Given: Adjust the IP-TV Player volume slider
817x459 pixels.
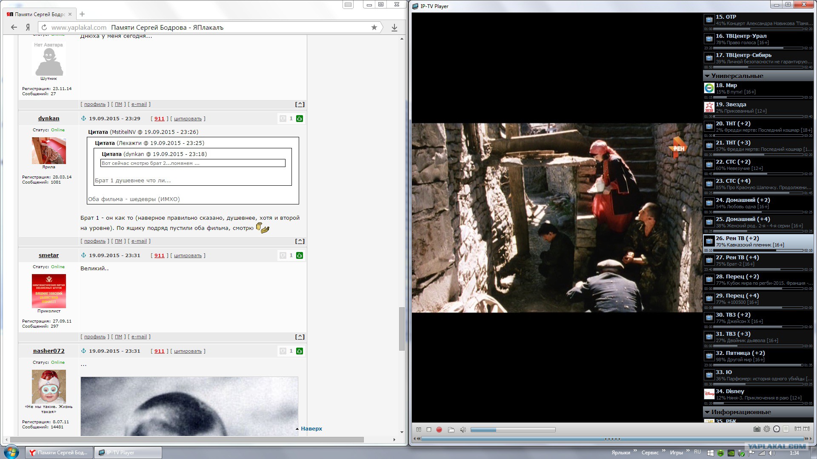Looking at the screenshot, I should click(513, 430).
